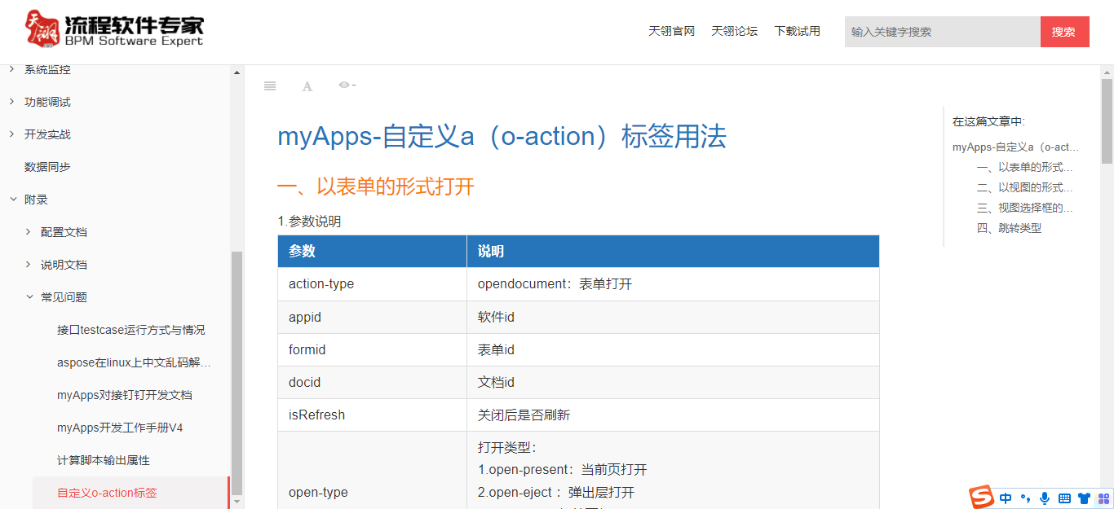Open the font settings A icon

point(307,86)
